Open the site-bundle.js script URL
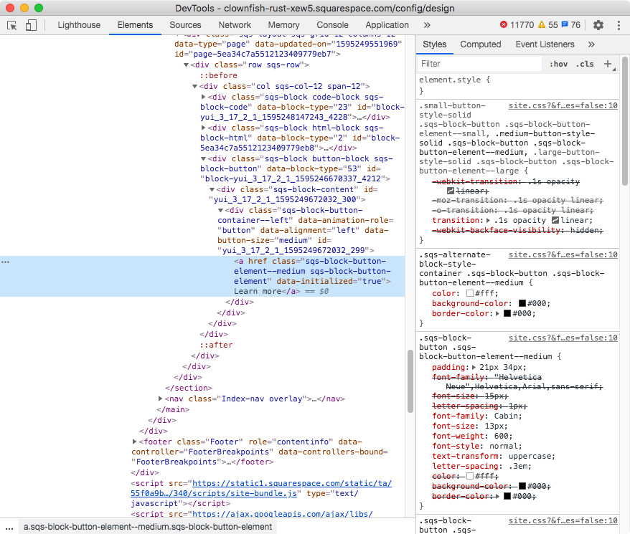The image size is (630, 534). (x=261, y=488)
